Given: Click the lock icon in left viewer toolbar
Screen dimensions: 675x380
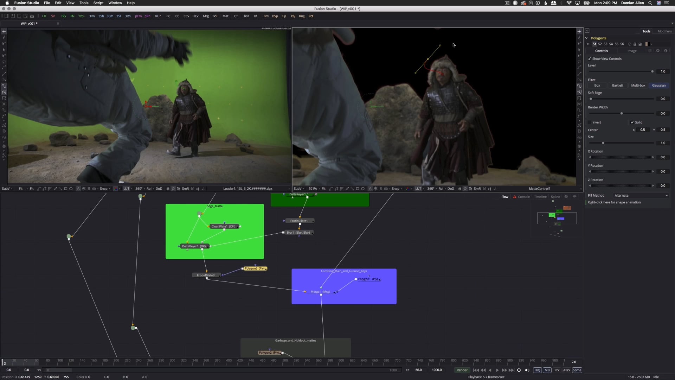Looking at the screenshot, I should click(x=168, y=189).
